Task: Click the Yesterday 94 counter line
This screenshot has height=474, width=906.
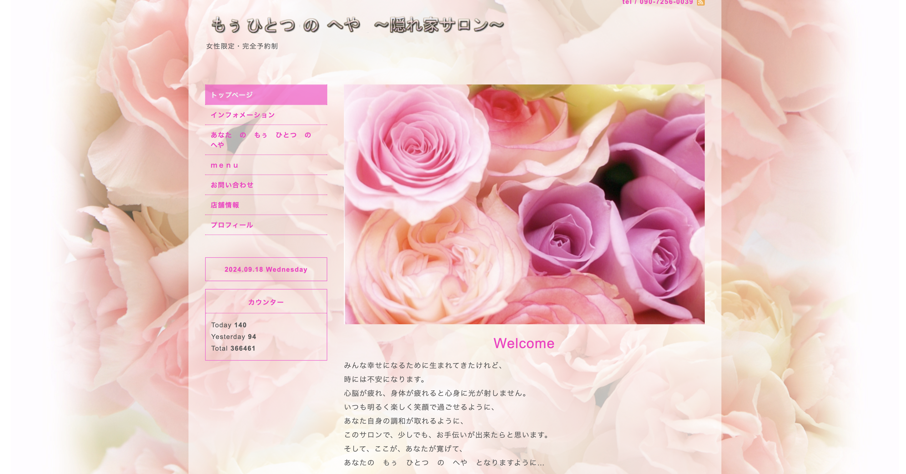Action: pos(233,337)
